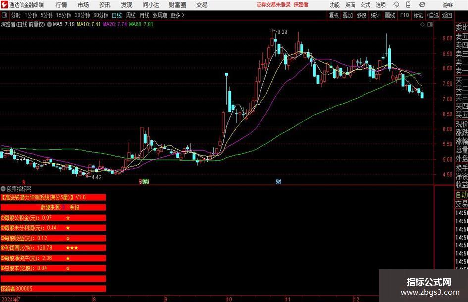Click the 叠加 overlay button
Image resolution: width=468 pixels, height=302 pixels.
pos(348,15)
